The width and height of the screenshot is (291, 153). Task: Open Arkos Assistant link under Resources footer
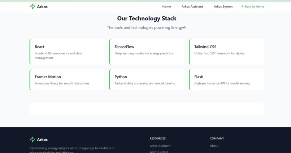pyautogui.click(x=160, y=146)
